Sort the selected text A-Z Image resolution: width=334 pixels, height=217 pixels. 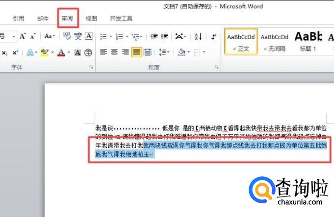tap(198, 37)
